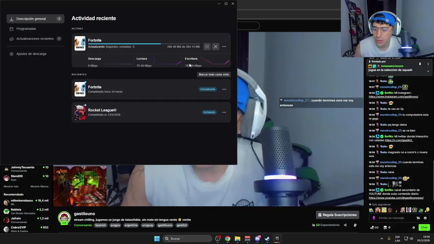434x244 pixels.
Task: Send message with green Chat button
Action: (424, 227)
